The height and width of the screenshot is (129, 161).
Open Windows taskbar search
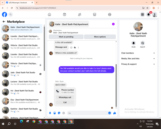9,124
